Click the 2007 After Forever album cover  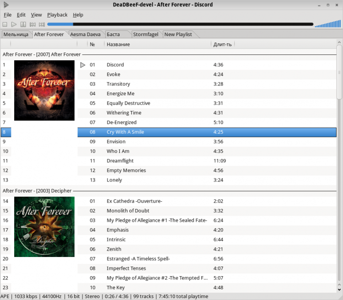tap(44, 91)
